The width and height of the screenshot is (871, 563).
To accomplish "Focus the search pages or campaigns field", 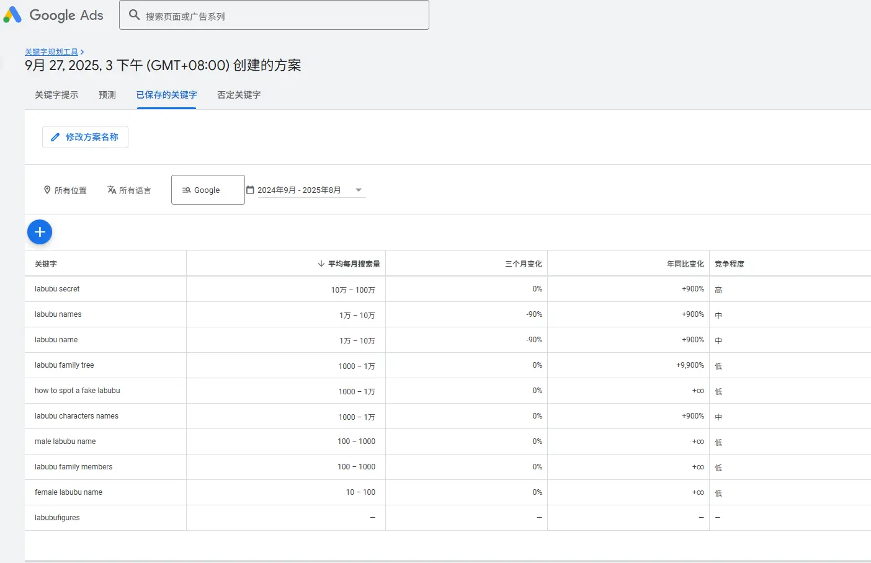I will (279, 16).
